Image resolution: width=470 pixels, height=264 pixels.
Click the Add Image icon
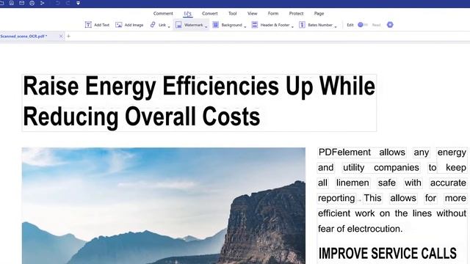pos(119,25)
